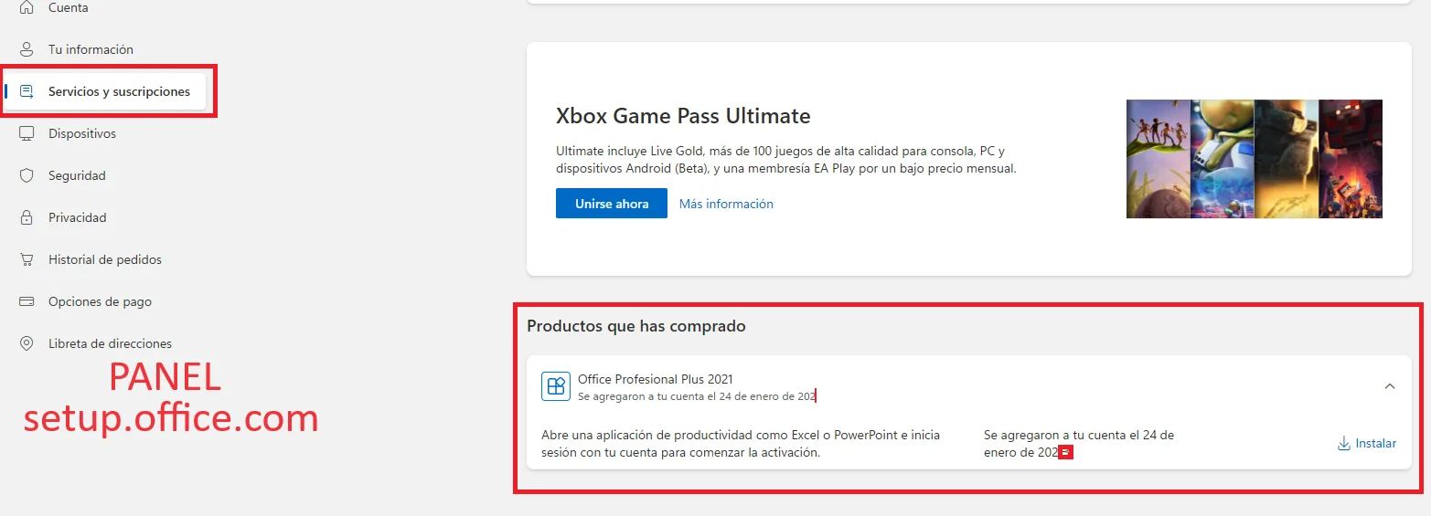Click the red blocky Minecraft Dungeons artwork
The image size is (1431, 516).
click(x=1351, y=159)
